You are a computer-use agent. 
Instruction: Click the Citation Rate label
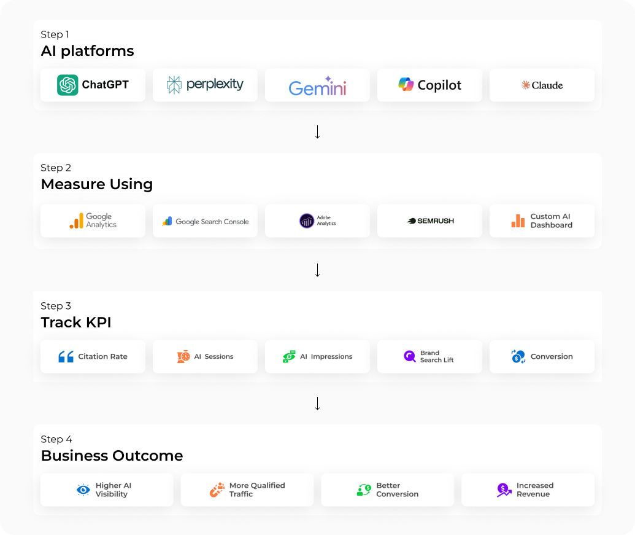click(x=103, y=357)
